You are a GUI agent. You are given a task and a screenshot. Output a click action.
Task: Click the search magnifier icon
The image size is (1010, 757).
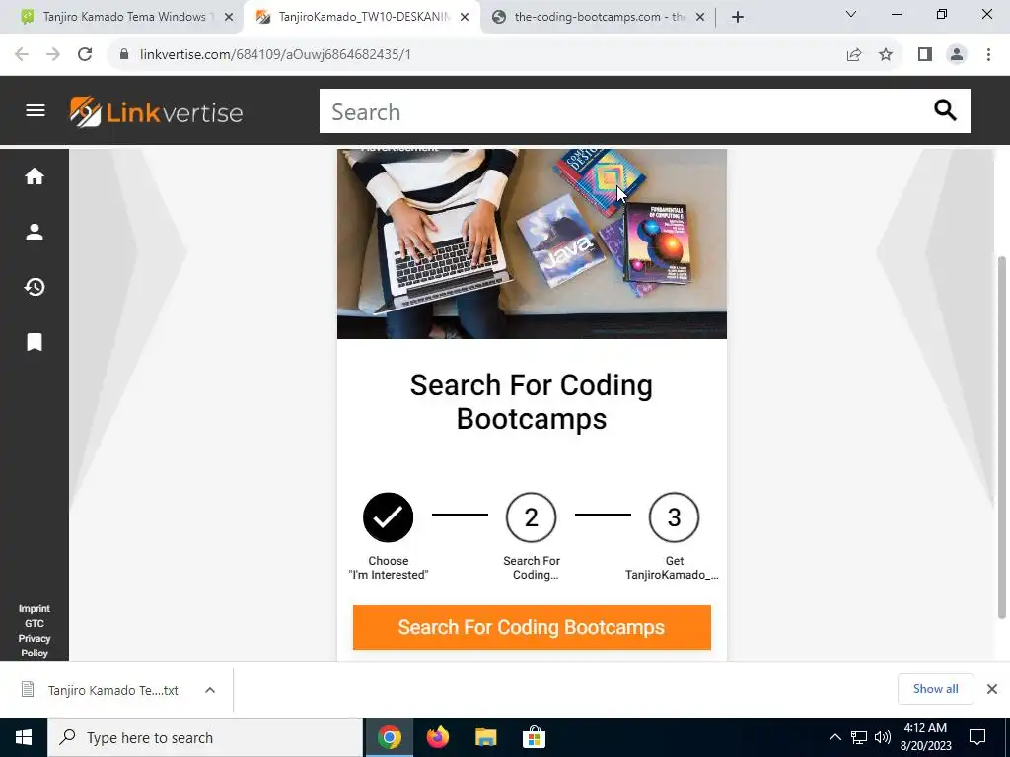[x=945, y=110]
